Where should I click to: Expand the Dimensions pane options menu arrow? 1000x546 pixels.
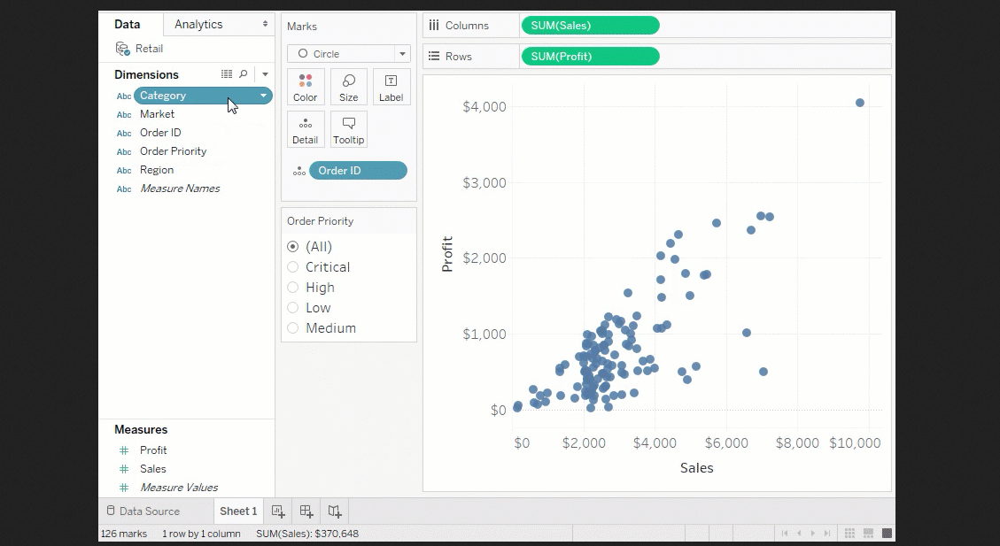coord(265,75)
